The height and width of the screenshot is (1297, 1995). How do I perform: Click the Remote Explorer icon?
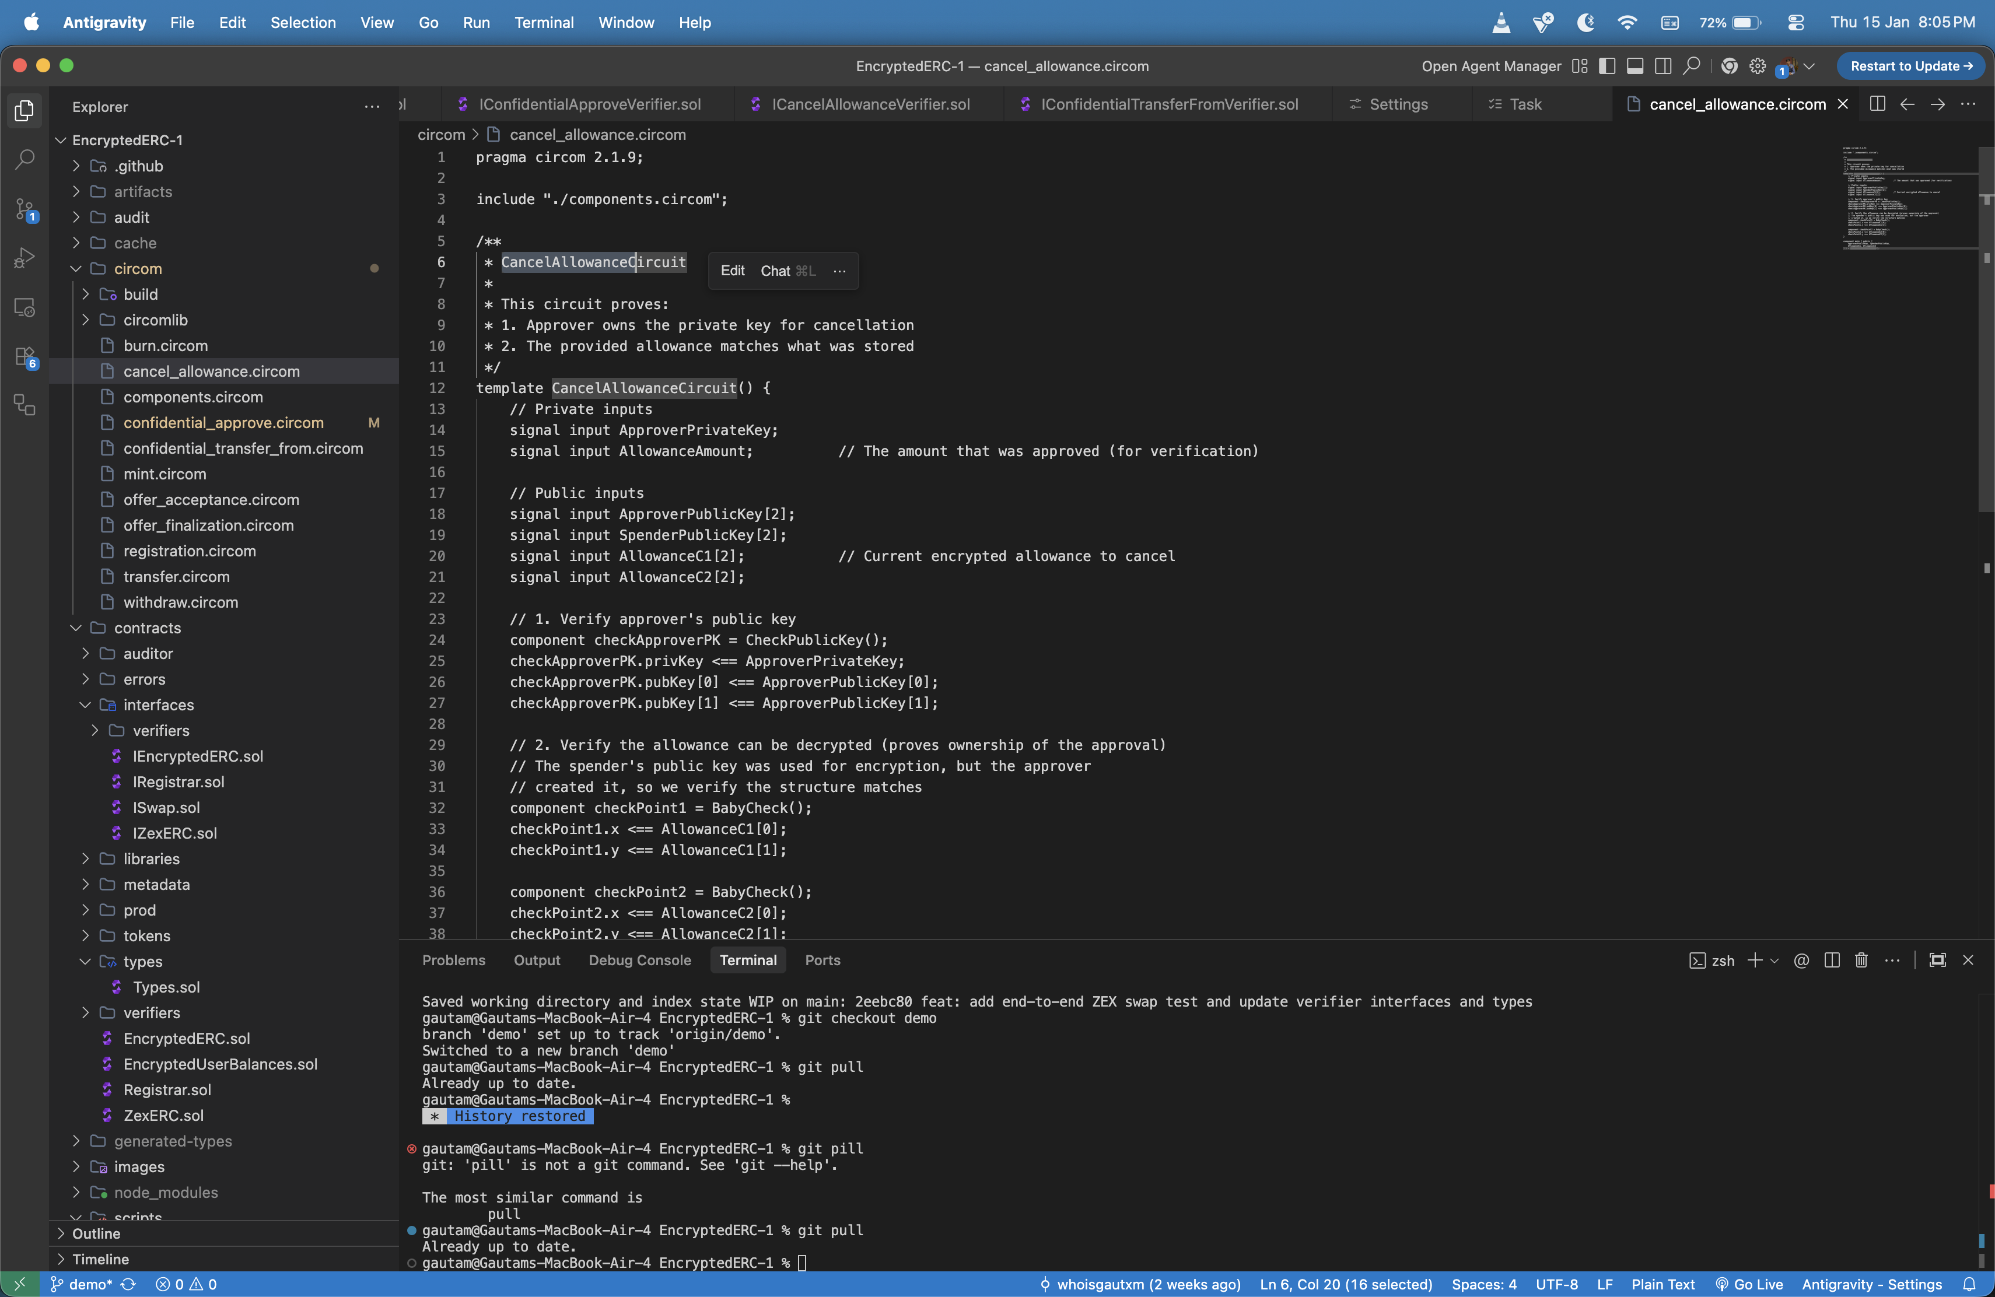24,307
